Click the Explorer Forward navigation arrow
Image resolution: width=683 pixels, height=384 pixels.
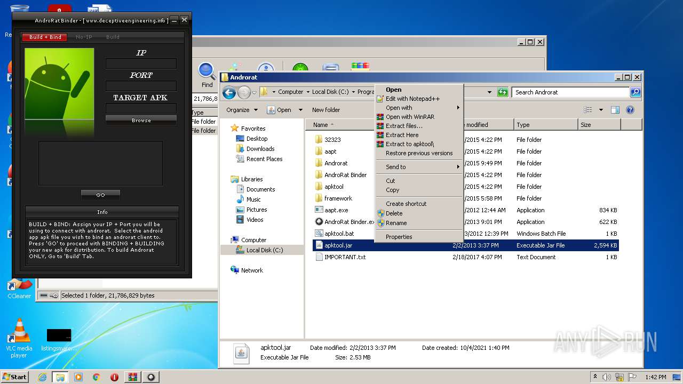tap(244, 92)
